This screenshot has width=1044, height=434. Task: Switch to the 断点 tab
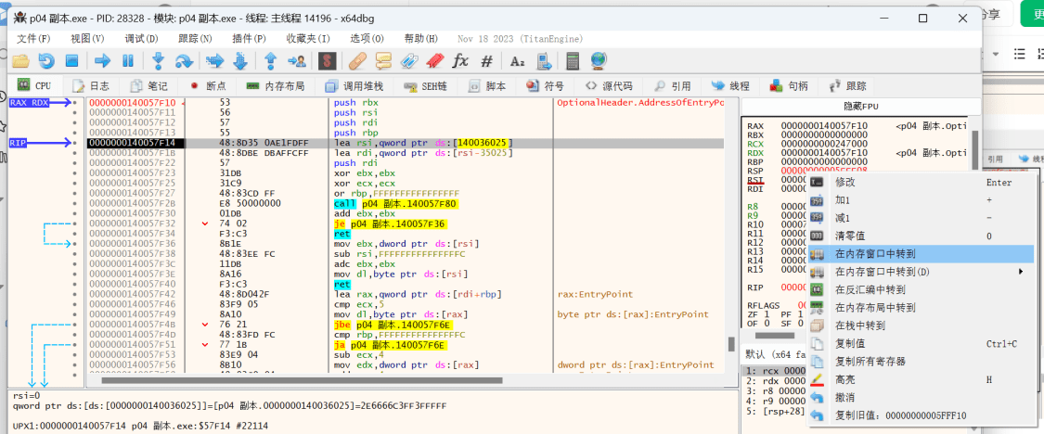[208, 86]
